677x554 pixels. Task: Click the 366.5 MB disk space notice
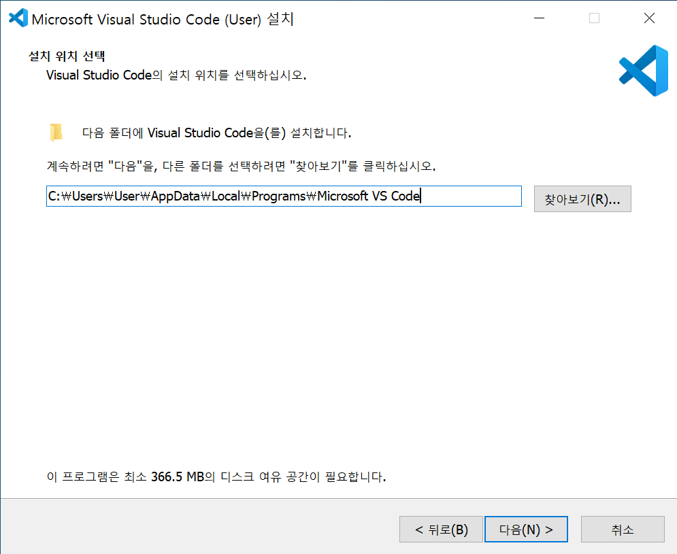(x=216, y=477)
